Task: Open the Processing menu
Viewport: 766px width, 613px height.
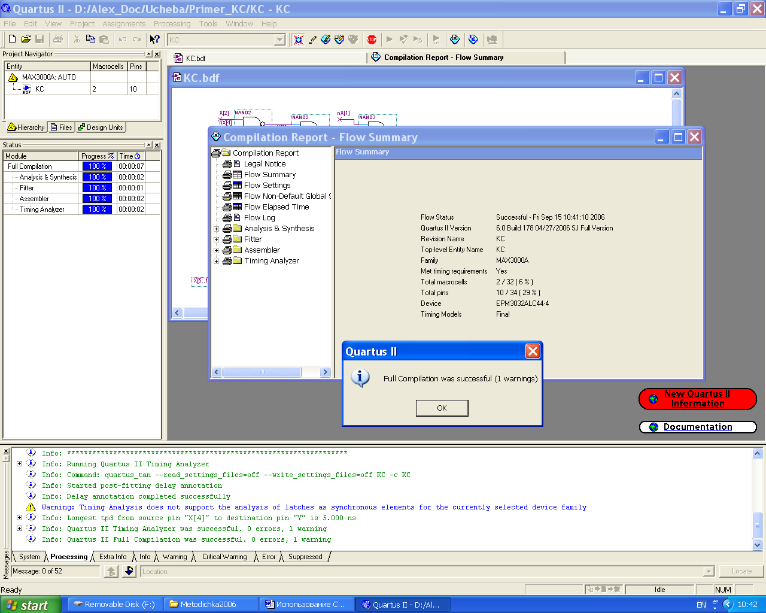Action: click(x=172, y=24)
